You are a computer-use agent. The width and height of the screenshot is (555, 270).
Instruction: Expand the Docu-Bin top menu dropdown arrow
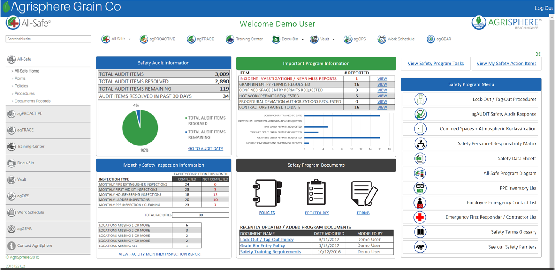303,39
